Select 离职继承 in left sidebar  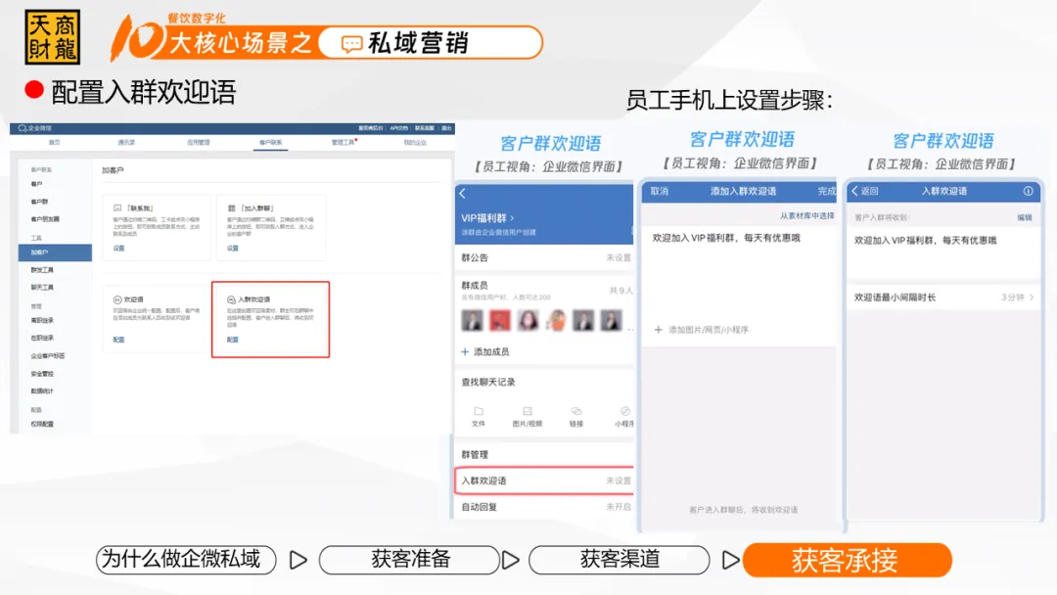42,320
